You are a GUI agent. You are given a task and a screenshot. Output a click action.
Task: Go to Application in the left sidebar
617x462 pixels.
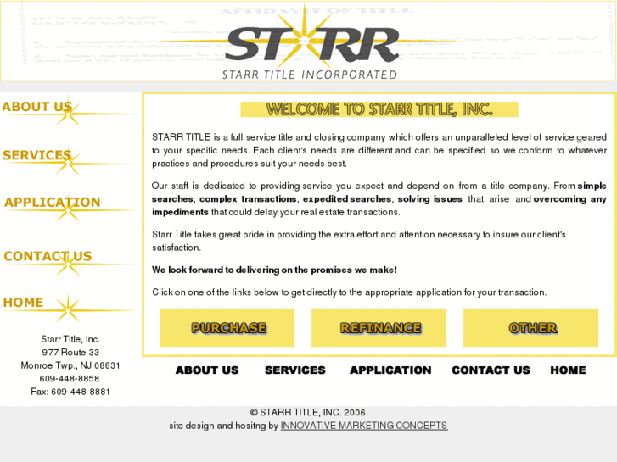tap(69, 207)
